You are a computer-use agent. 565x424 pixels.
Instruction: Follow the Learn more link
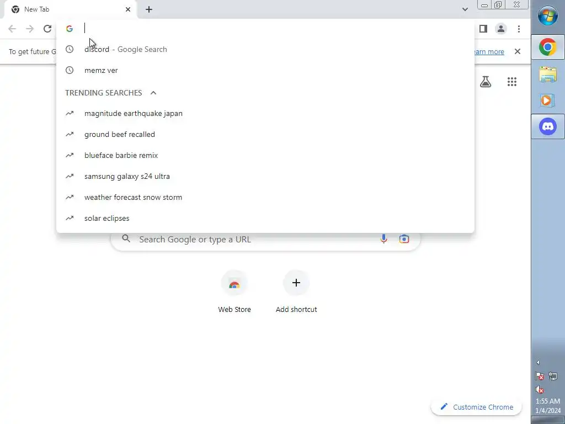pyautogui.click(x=489, y=51)
